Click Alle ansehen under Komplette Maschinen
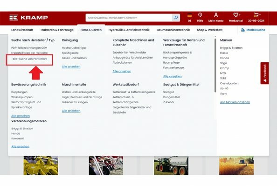This screenshot has width=277, height=186. pos(122,71)
